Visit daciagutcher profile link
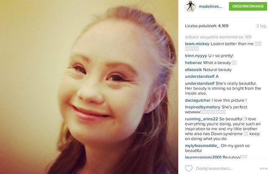This screenshot has width=270, height=174. [198, 100]
